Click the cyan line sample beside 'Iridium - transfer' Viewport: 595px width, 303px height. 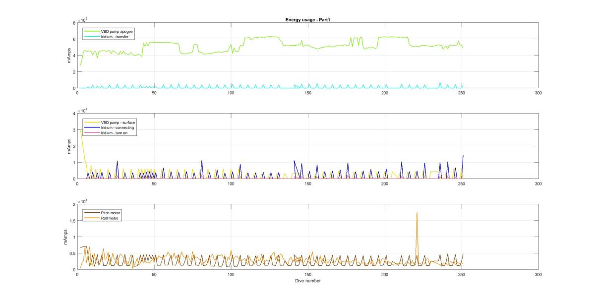point(92,37)
